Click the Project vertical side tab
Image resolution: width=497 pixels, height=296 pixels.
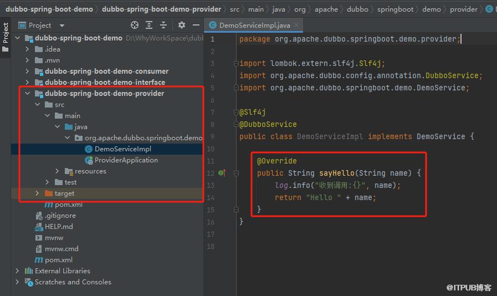coord(6,33)
